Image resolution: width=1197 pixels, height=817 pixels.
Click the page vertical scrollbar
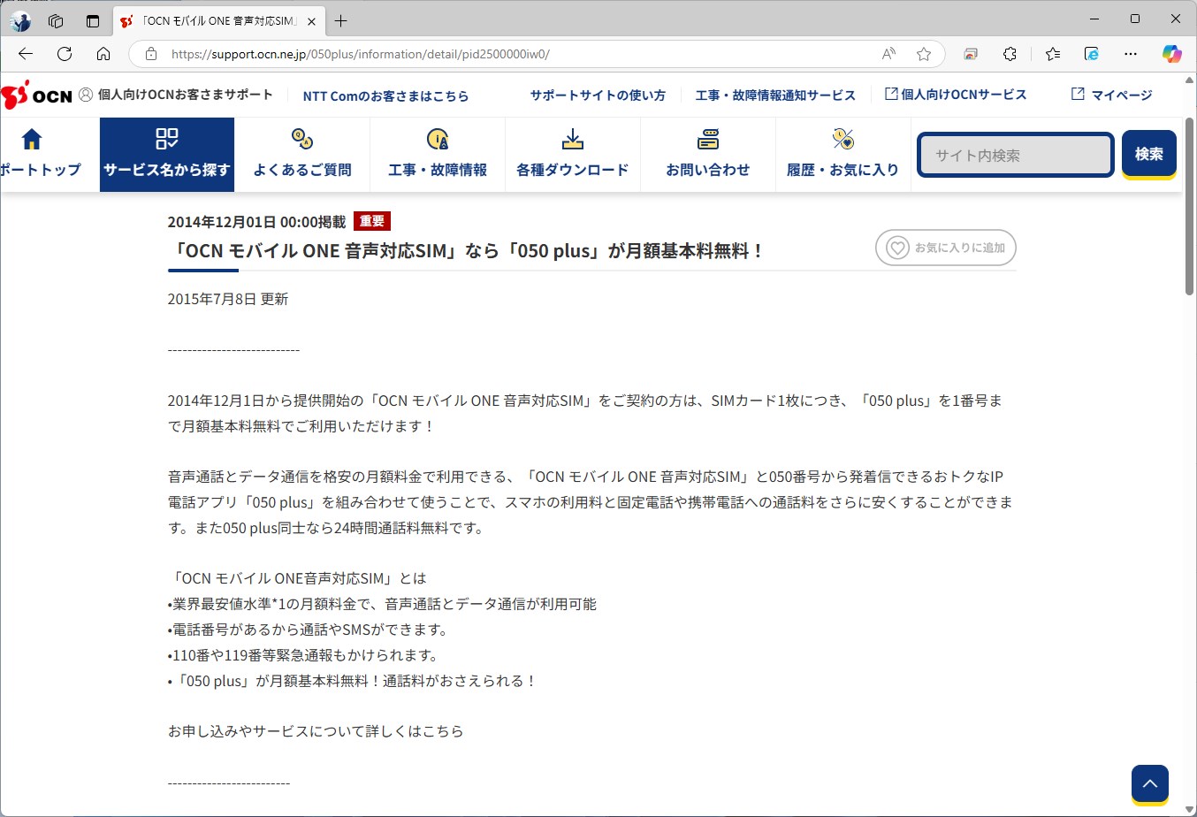pos(1190,205)
